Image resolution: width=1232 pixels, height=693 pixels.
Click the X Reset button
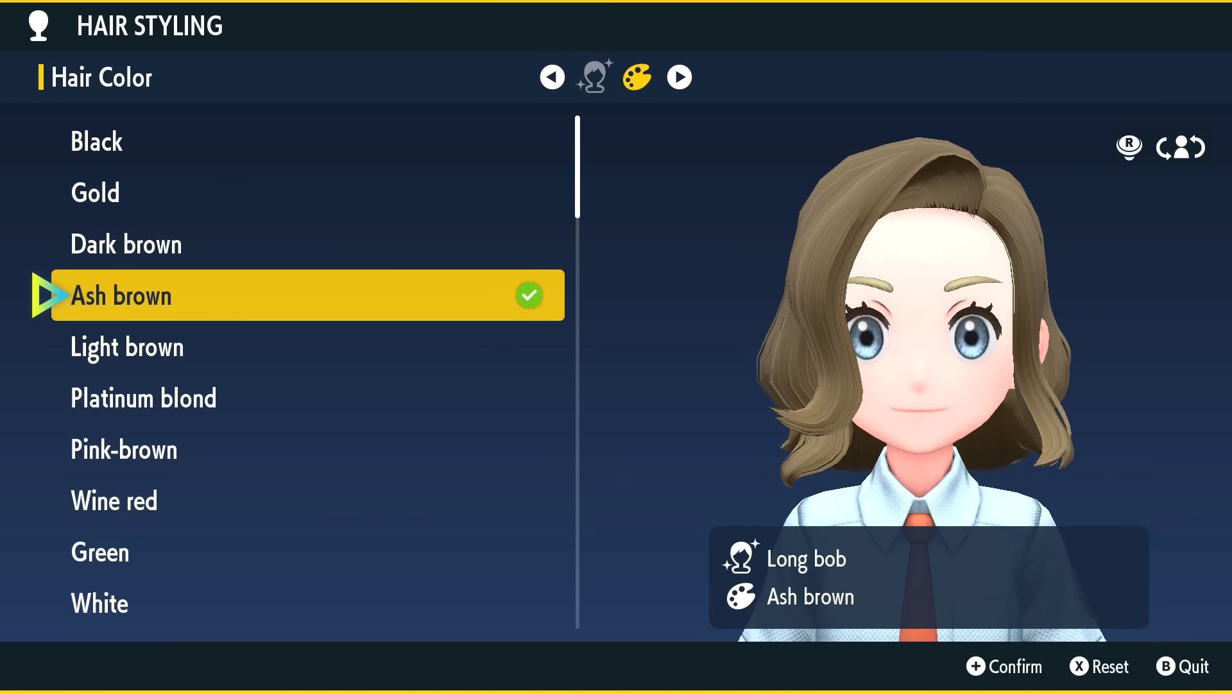1099,666
